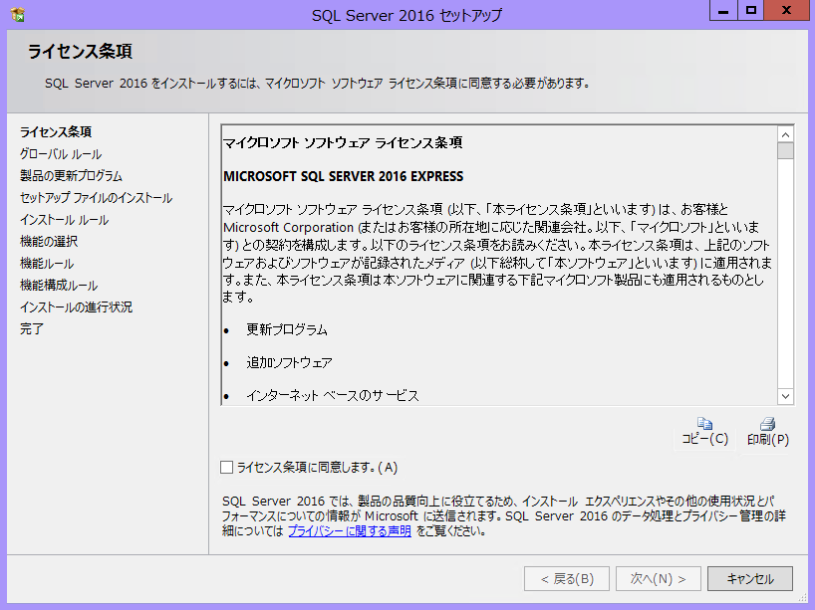Select インストール ルール step in sidebar
Image resolution: width=815 pixels, height=610 pixels.
click(64, 220)
